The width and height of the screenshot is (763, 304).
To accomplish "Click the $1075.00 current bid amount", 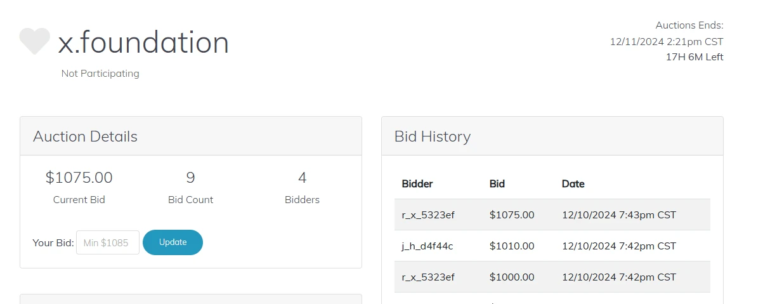I will 79,177.
